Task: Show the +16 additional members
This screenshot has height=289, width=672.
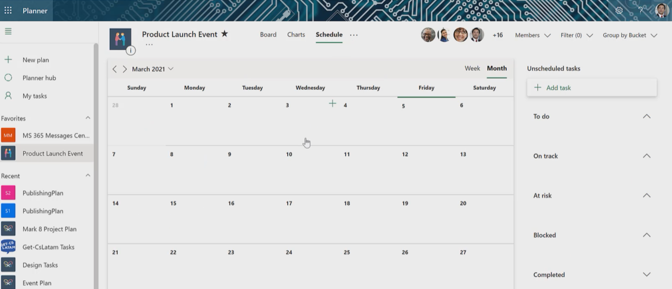Action: 497,35
